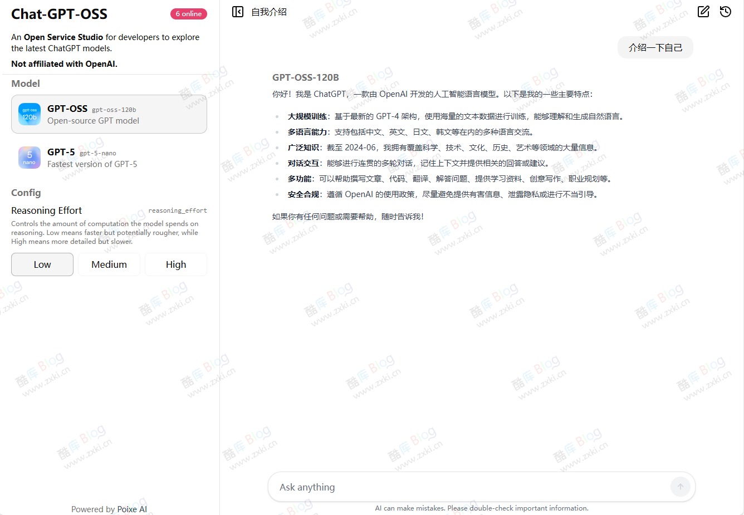Switch reasoning effort to Medium
Viewport: 744px width, 515px height.
pos(109,264)
